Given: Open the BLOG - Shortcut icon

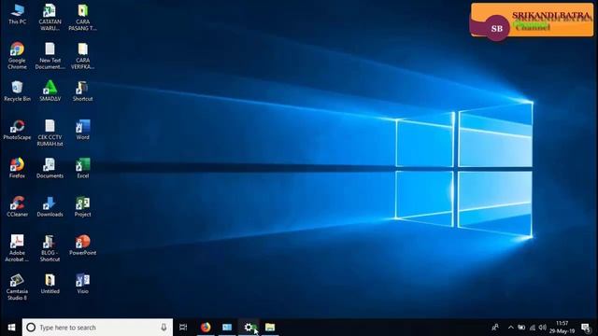Looking at the screenshot, I should click(50, 248).
